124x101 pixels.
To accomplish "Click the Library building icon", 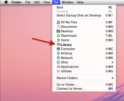I will (58, 44).
